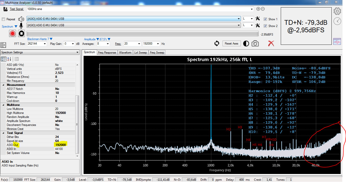Switch to the Lvl Sweep tab
The image size is (346, 182).
coord(141,53)
